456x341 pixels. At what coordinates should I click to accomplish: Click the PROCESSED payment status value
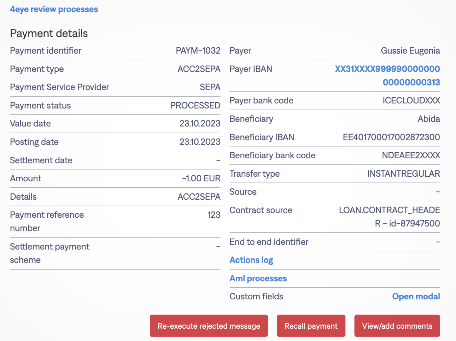(195, 105)
